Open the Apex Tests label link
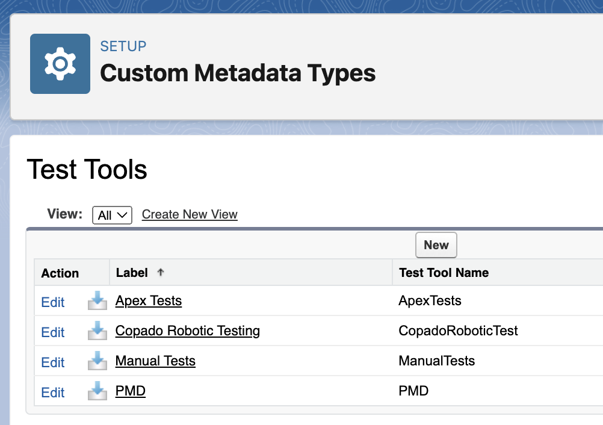603x425 pixels. pyautogui.click(x=149, y=301)
